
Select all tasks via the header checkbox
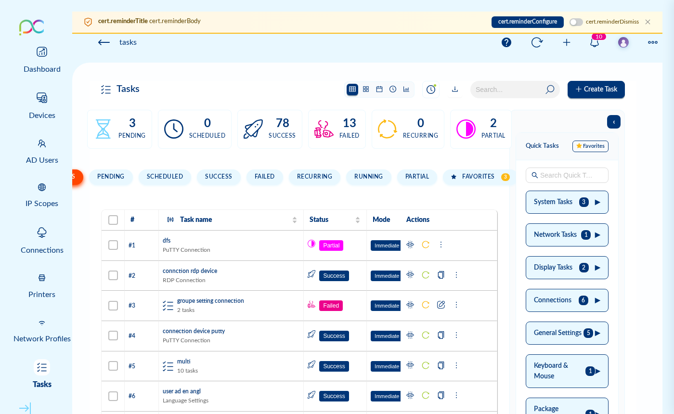tap(113, 220)
